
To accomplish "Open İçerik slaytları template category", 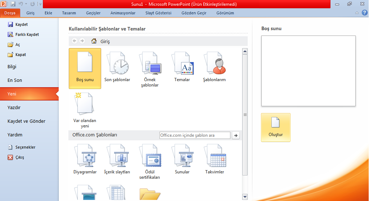I will 117,159.
